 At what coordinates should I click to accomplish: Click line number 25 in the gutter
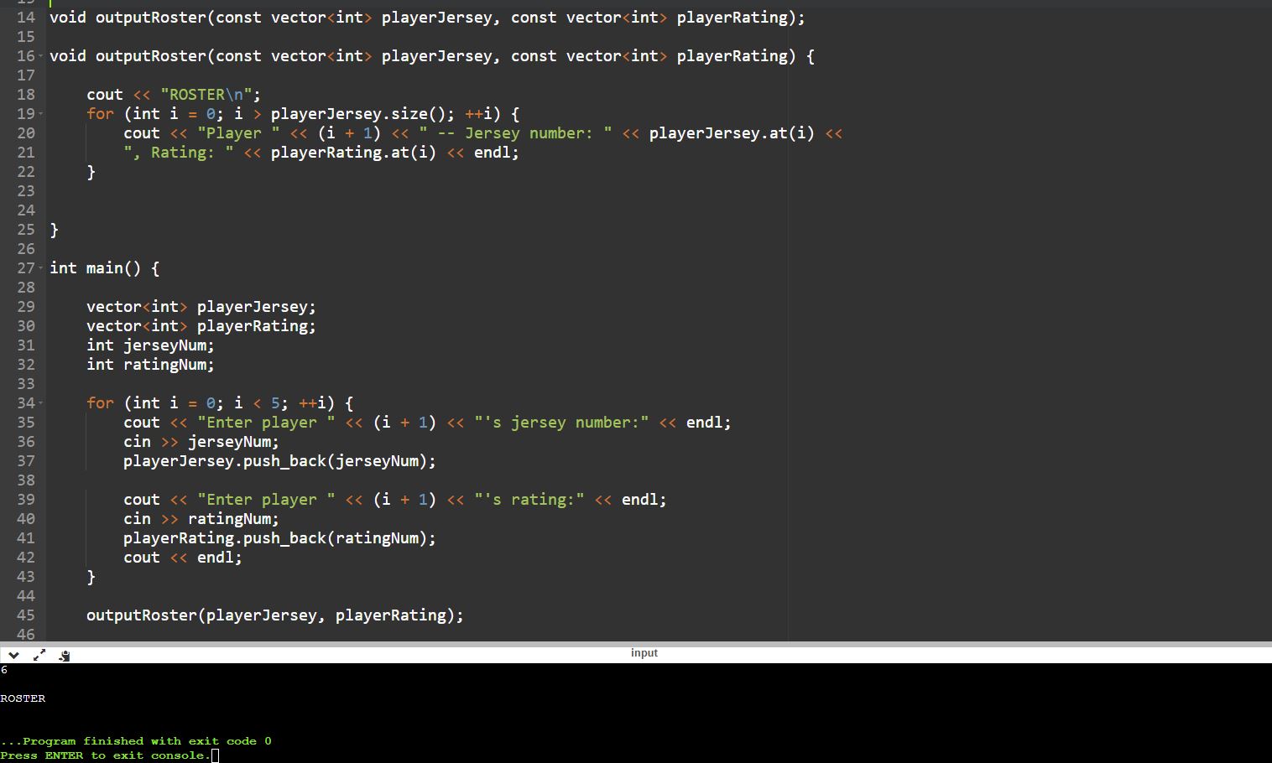point(26,230)
